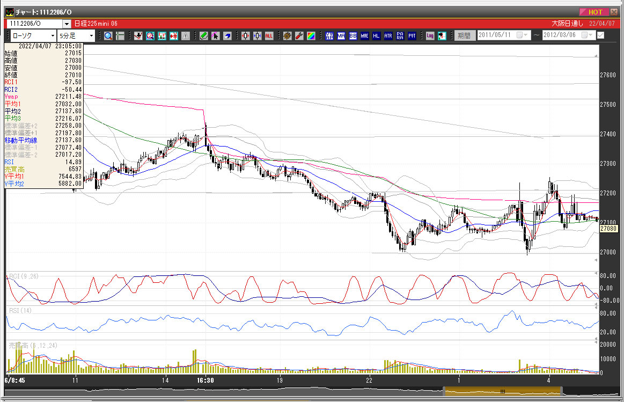The image size is (624, 402).
Task: Click the 期間 period button
Action: [465, 35]
